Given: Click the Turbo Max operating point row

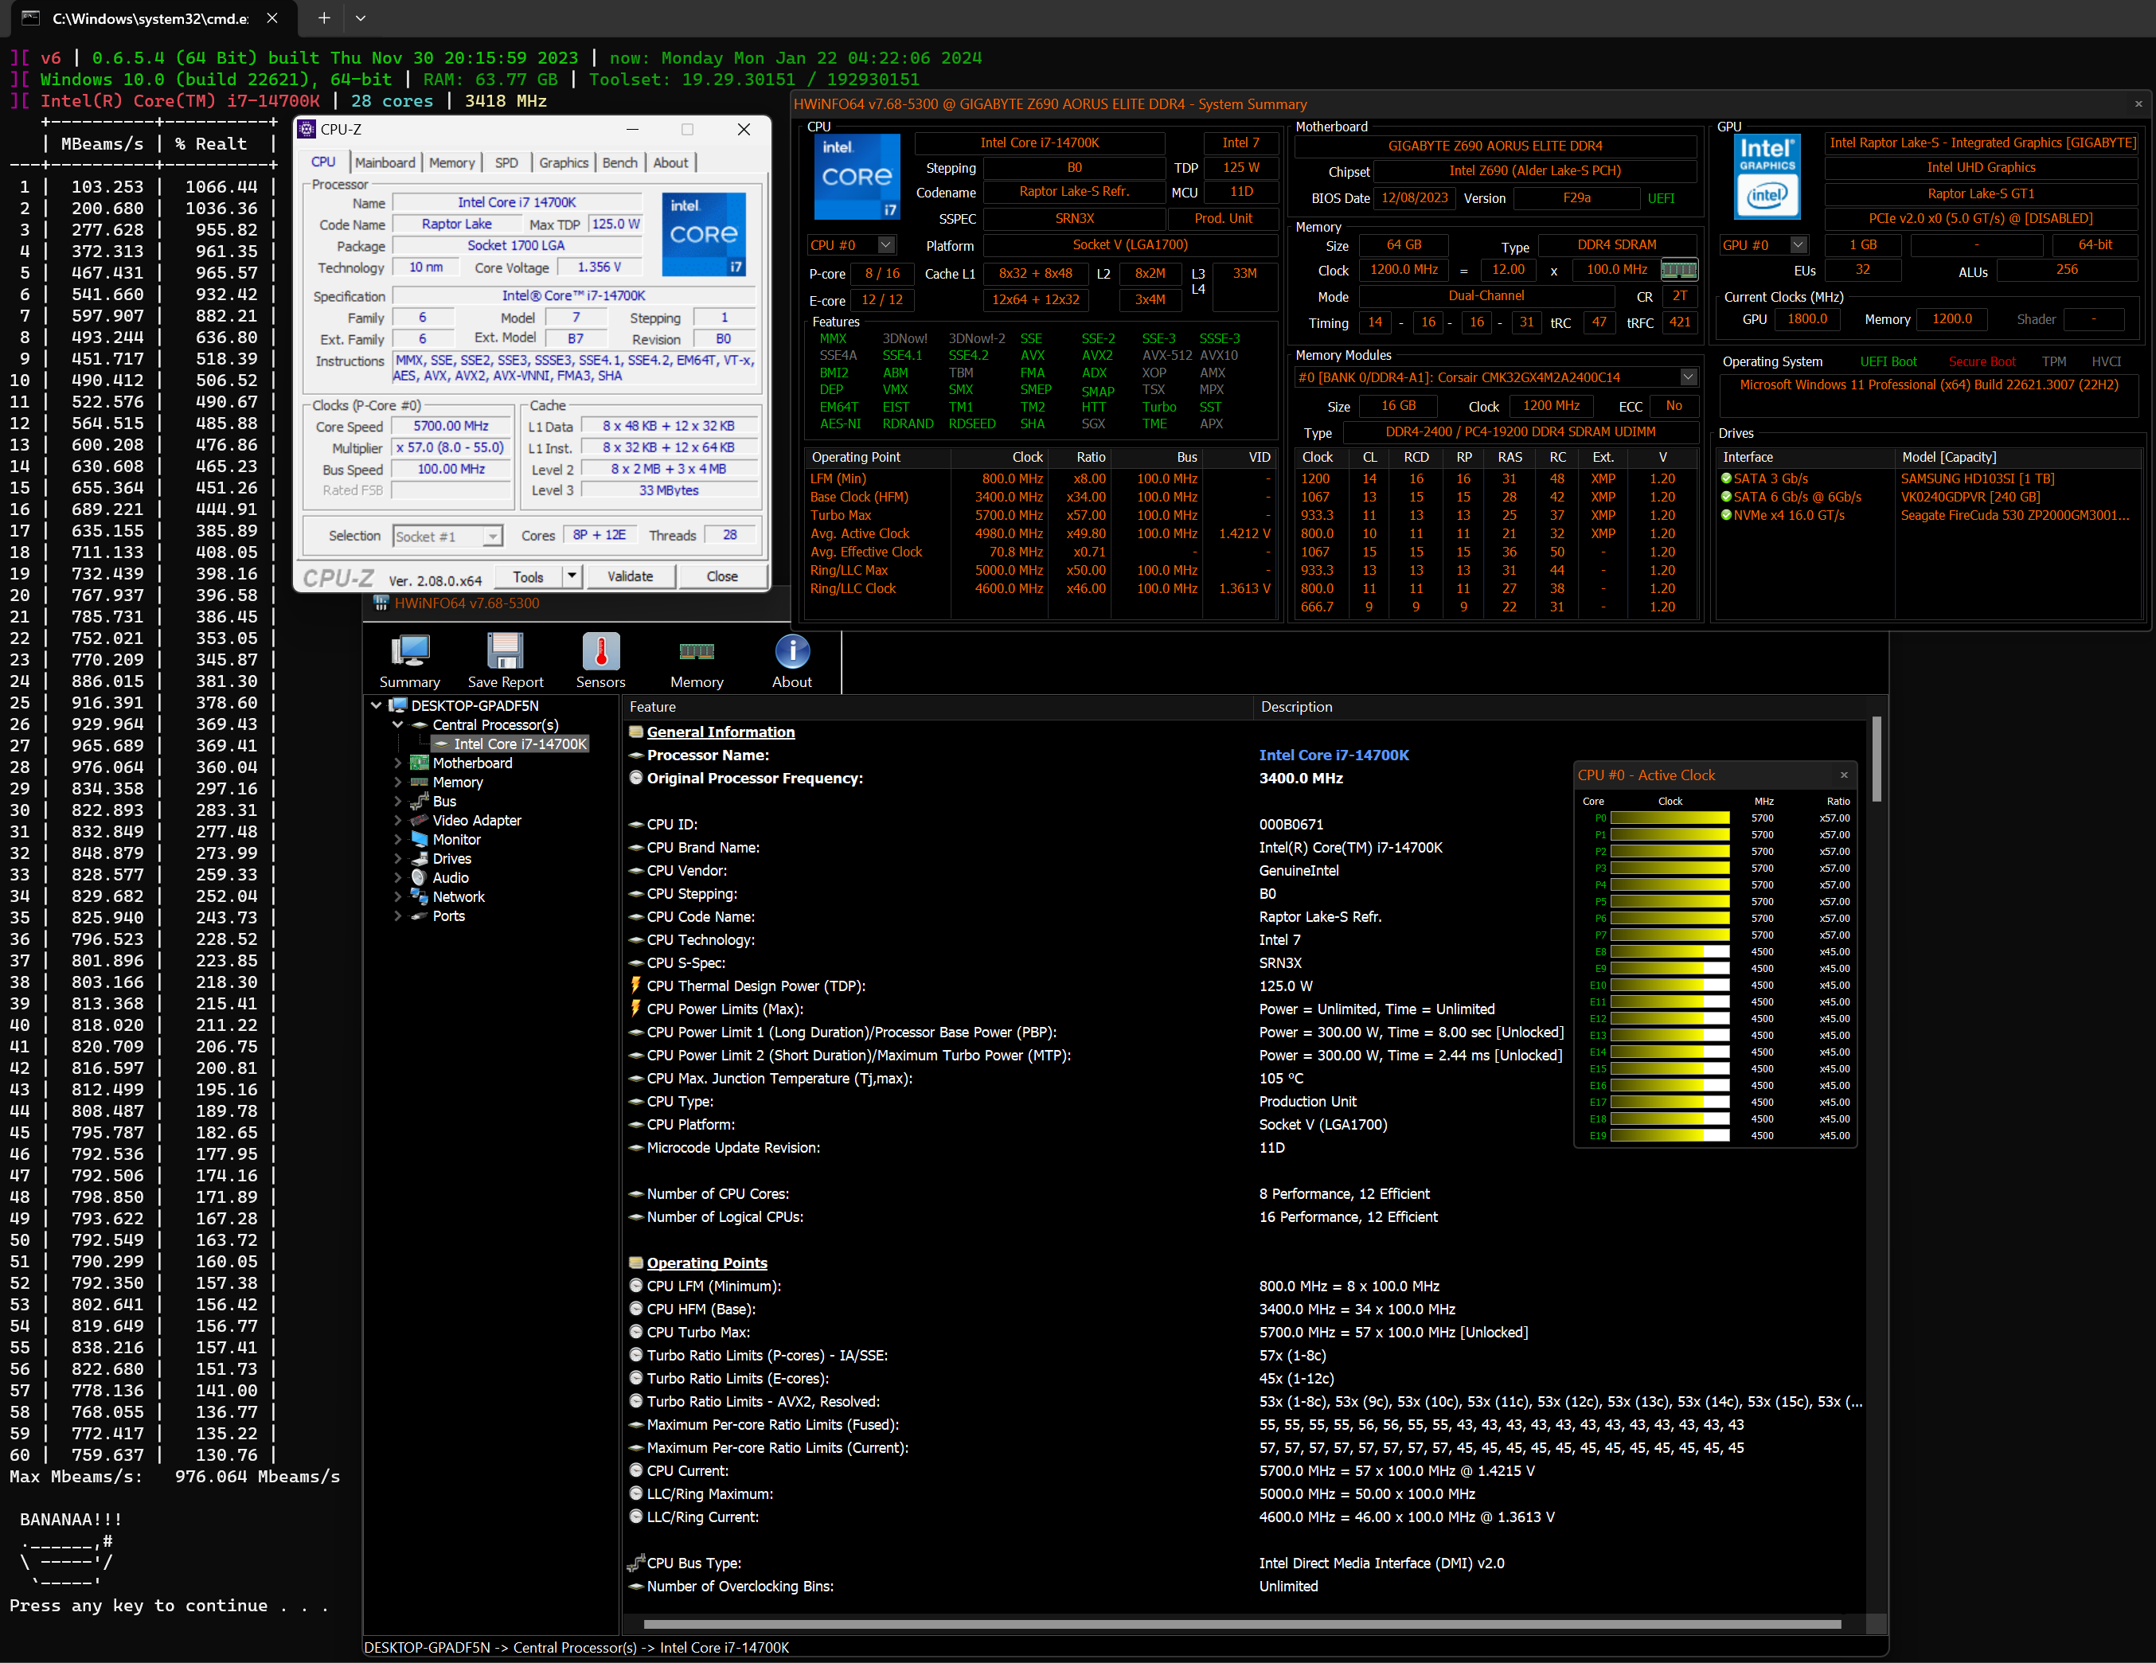Looking at the screenshot, I should pyautogui.click(x=1041, y=515).
